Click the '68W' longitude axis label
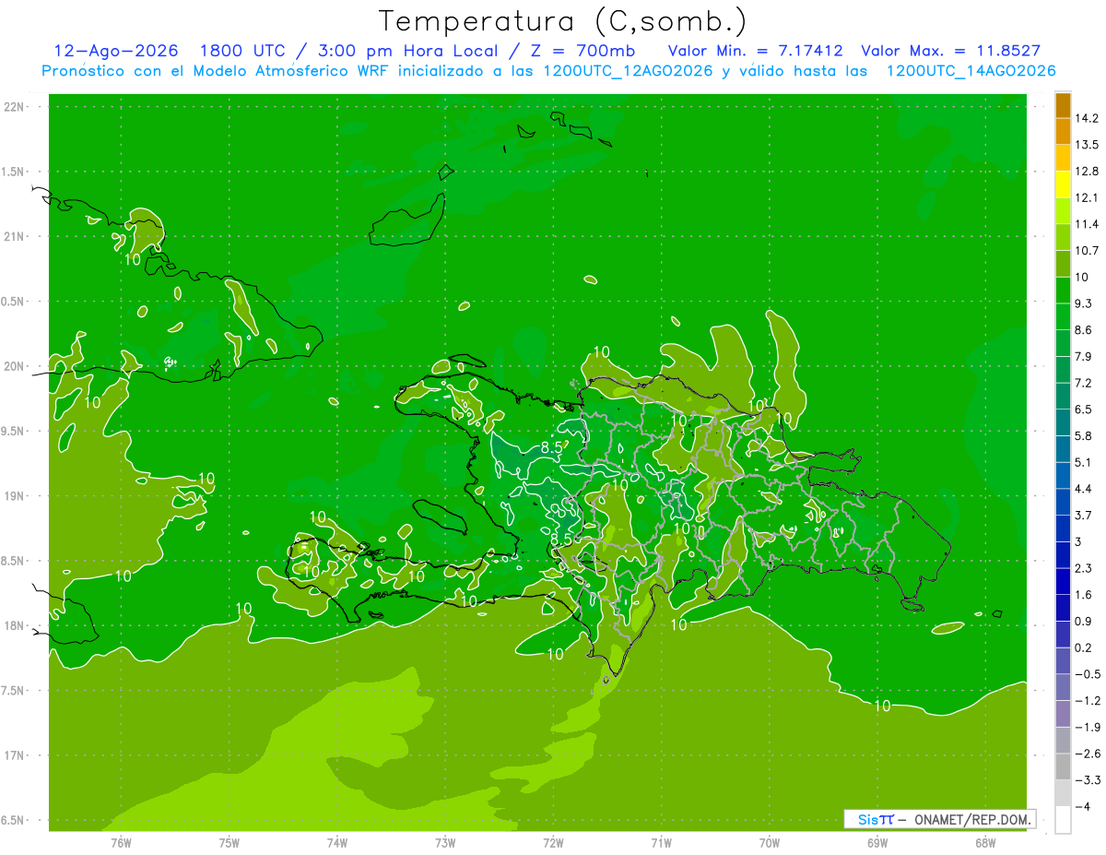 (x=985, y=842)
